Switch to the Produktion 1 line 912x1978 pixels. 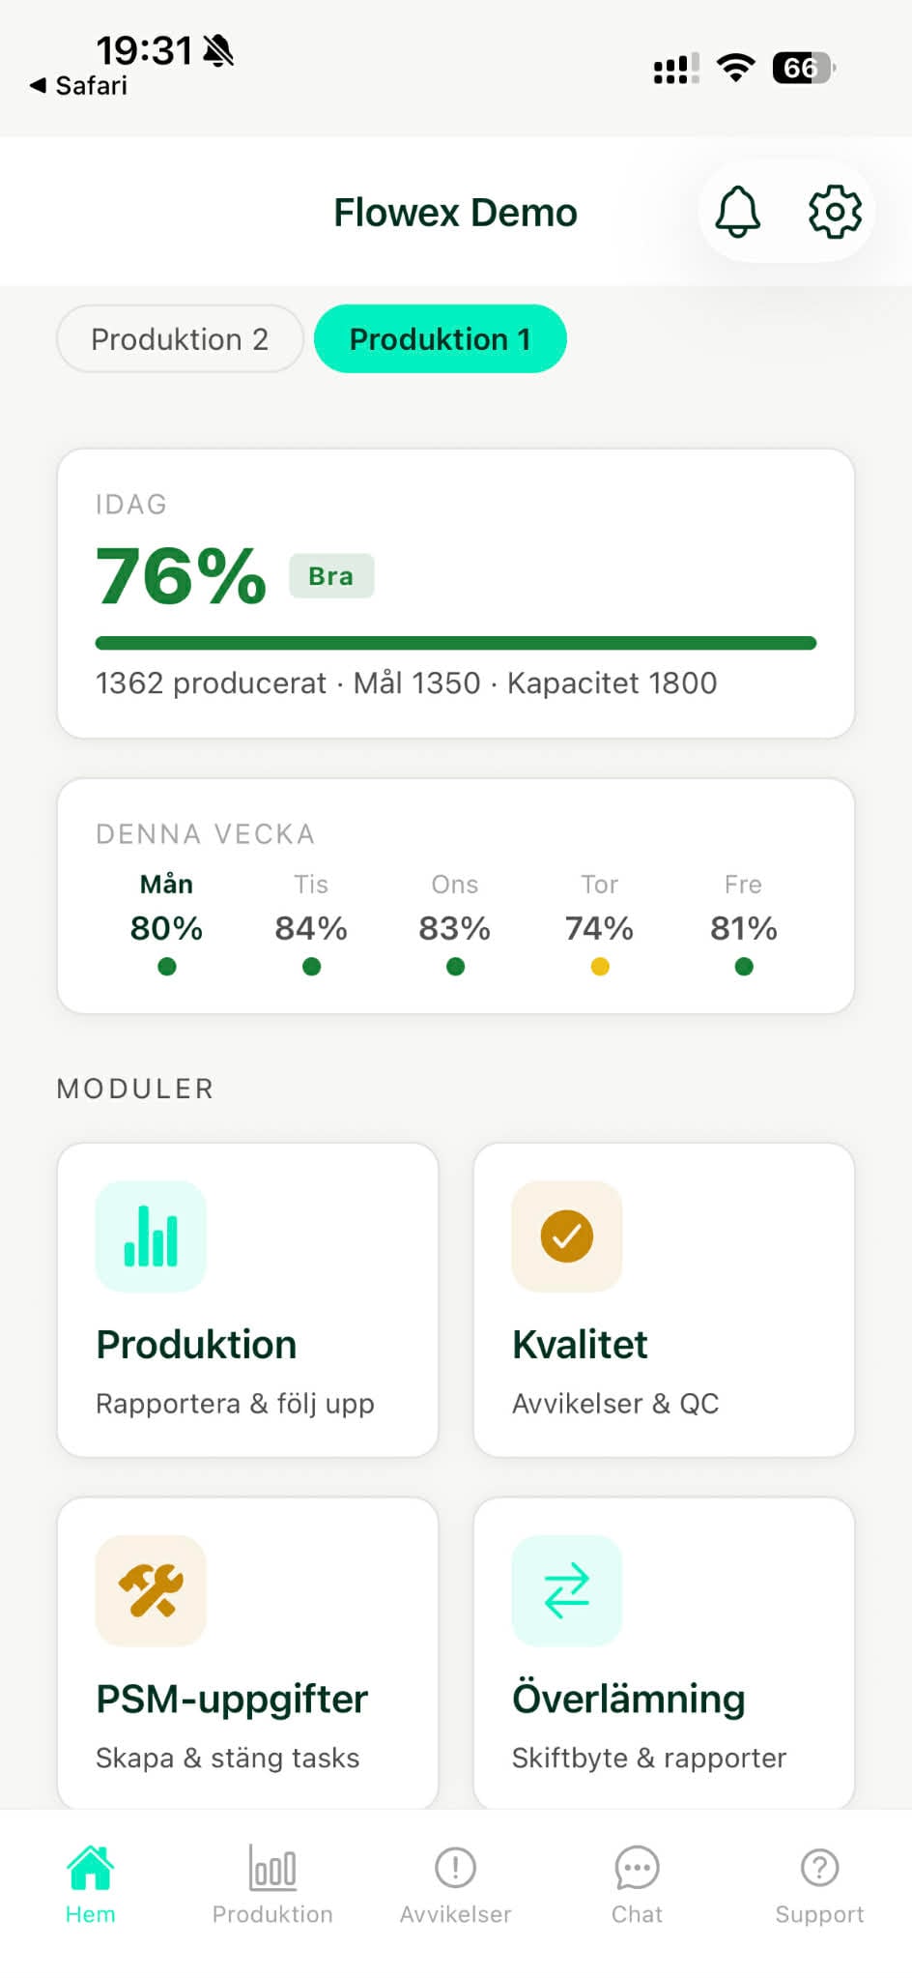[x=440, y=338]
